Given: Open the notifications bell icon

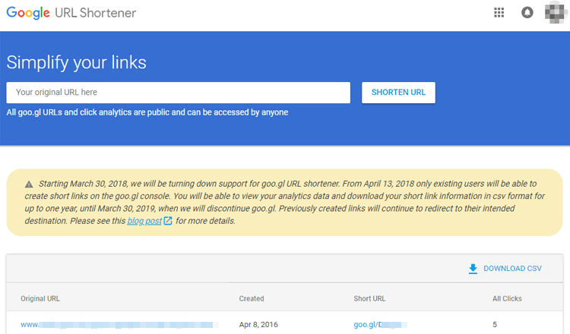Looking at the screenshot, I should coord(527,13).
